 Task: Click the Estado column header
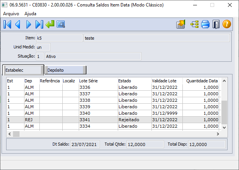pos(135,81)
